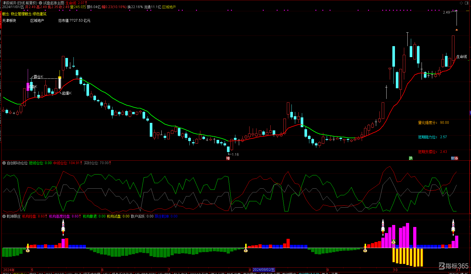Click stock name 津投城开(日线,前复权)

[20, 3]
